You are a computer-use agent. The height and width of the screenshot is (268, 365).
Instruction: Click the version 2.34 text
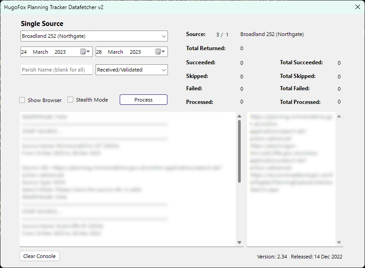[272, 257]
